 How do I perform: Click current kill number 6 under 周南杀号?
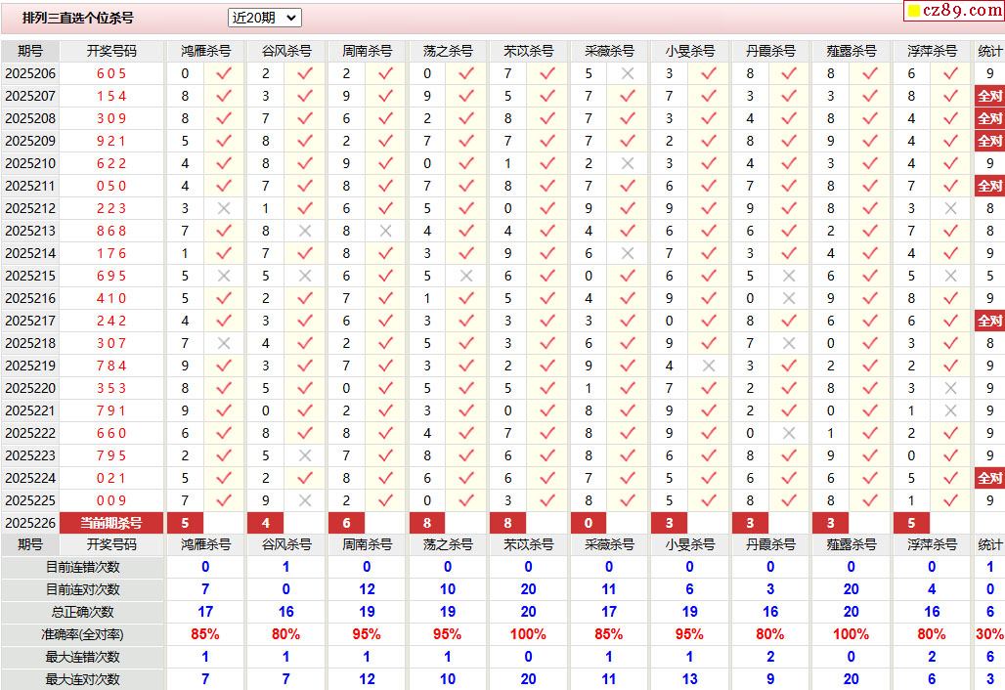347,523
